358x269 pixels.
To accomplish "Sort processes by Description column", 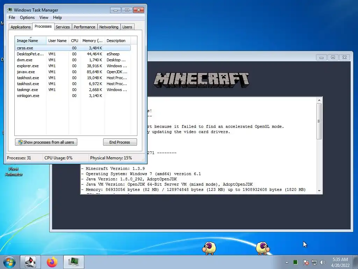I will [117, 41].
